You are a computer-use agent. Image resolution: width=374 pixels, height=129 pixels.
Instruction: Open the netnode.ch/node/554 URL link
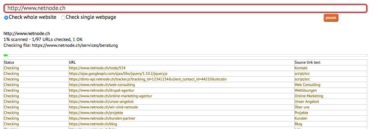click(x=97, y=68)
